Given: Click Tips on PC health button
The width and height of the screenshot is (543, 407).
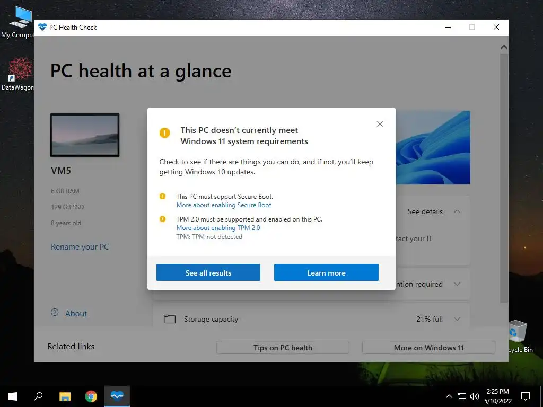Looking at the screenshot, I should [283, 348].
